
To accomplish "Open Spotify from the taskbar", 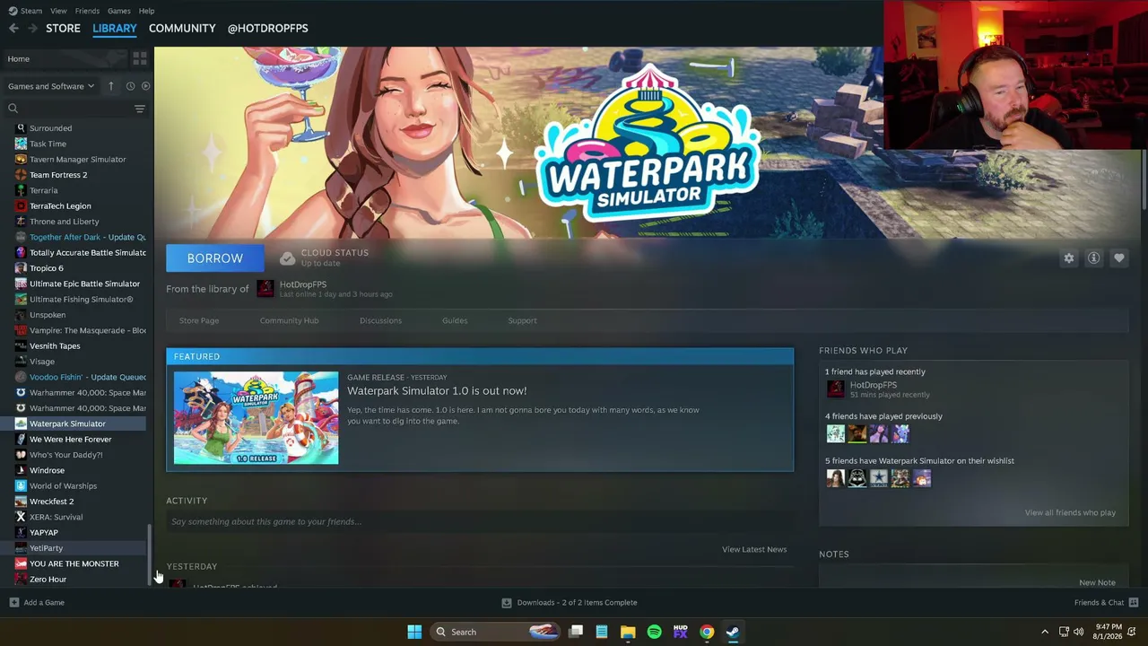I will [654, 632].
